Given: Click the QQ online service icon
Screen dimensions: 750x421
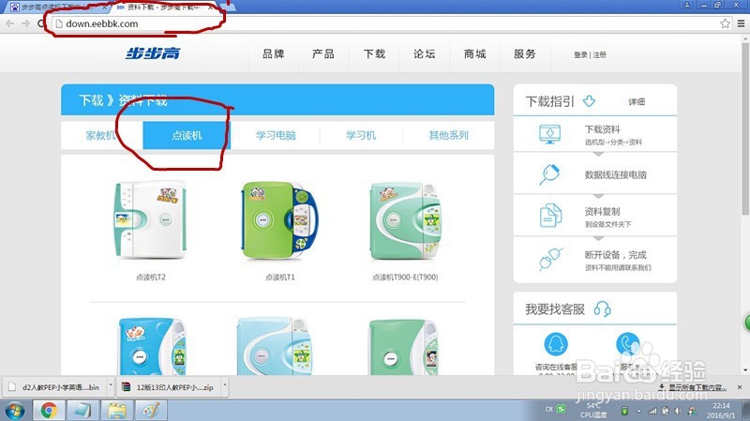Looking at the screenshot, I should click(x=556, y=344).
